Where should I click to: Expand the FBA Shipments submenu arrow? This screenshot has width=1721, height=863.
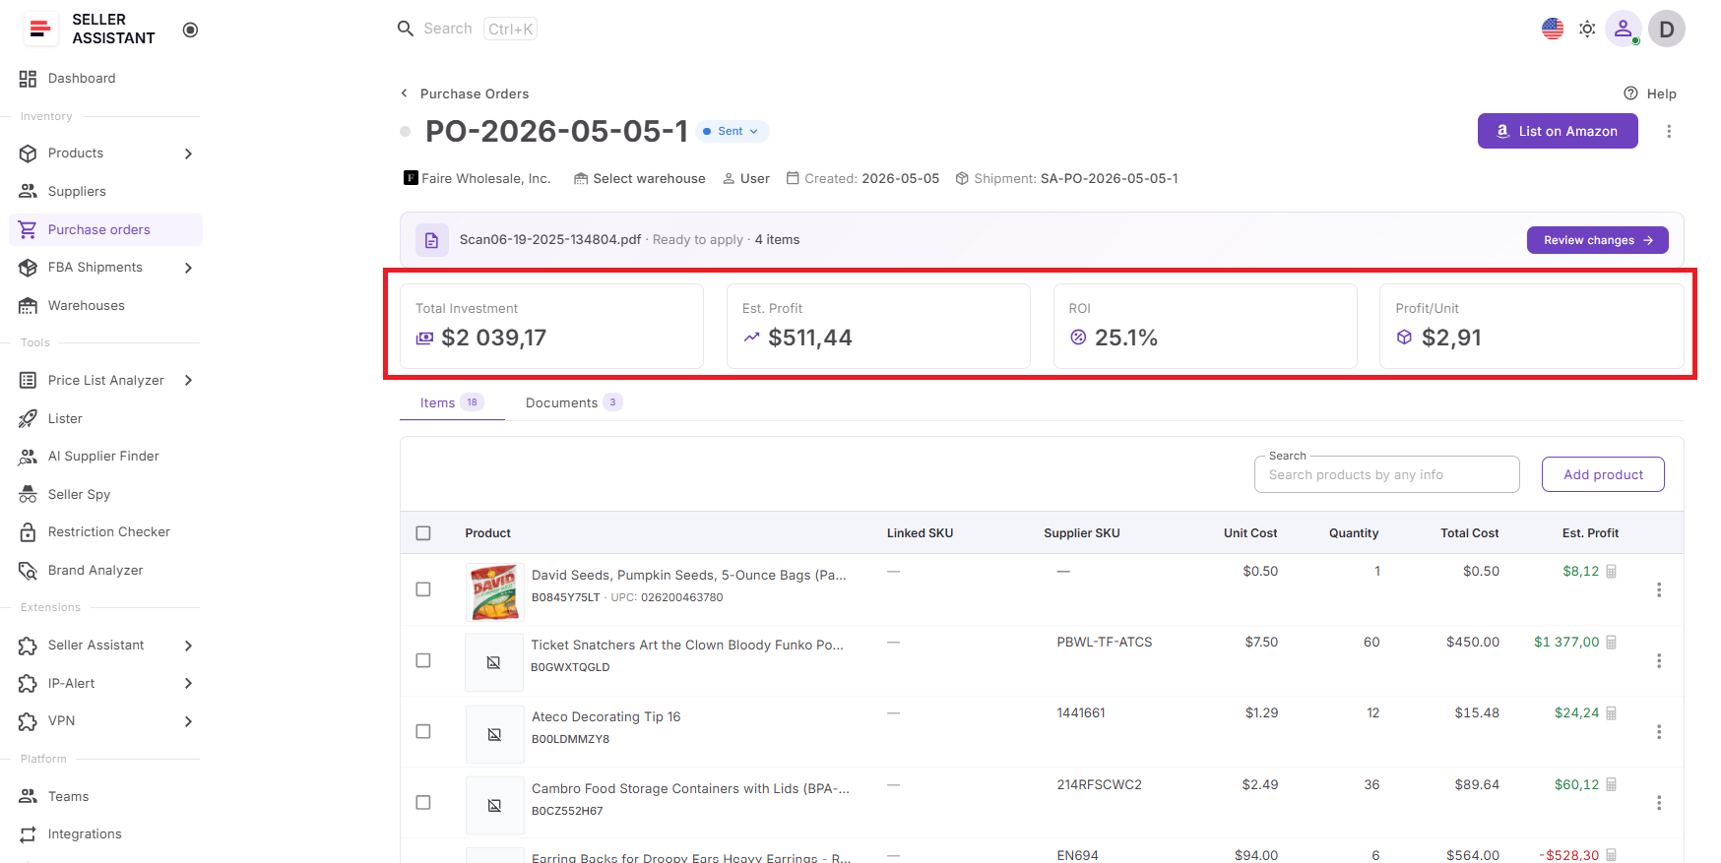point(188,268)
